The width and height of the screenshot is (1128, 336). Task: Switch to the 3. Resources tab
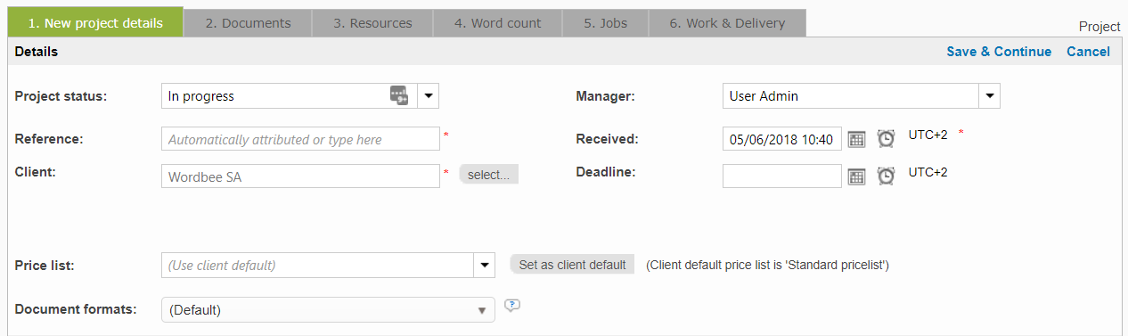point(372,23)
